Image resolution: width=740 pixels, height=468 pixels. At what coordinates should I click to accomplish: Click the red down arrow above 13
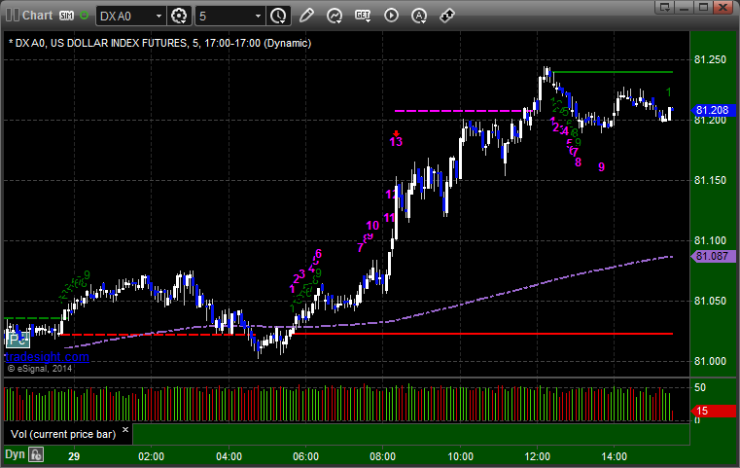click(x=396, y=133)
